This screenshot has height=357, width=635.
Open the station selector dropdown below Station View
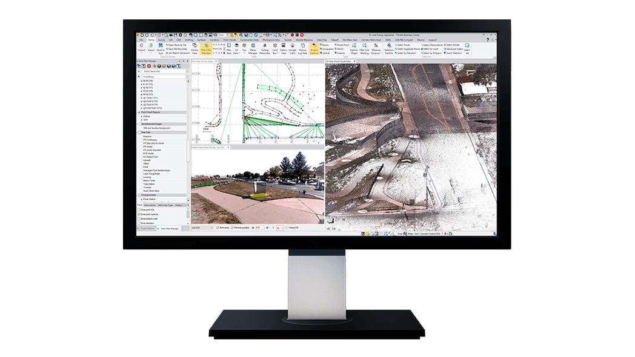(x=202, y=228)
